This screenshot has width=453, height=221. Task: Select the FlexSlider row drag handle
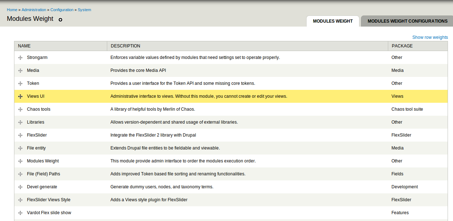point(20,135)
